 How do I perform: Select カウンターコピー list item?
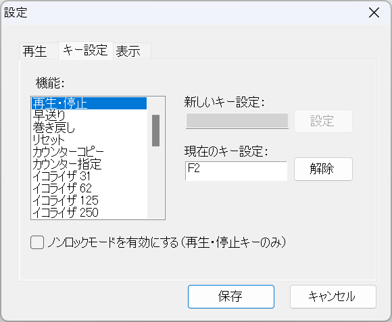pos(89,152)
